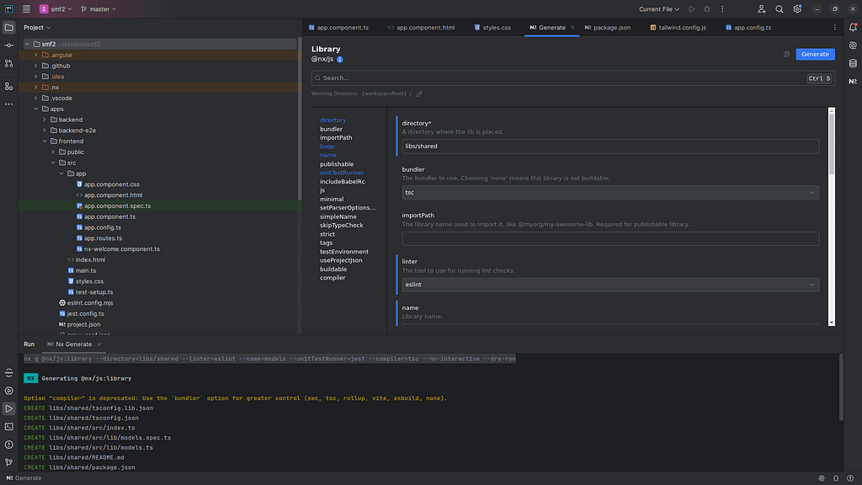862x485 pixels.
Task: Jump to publishable option in list
Action: pos(337,164)
